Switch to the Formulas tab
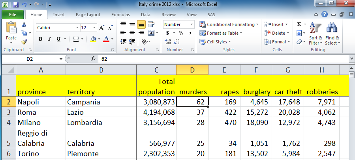355x160 pixels. (x=120, y=15)
